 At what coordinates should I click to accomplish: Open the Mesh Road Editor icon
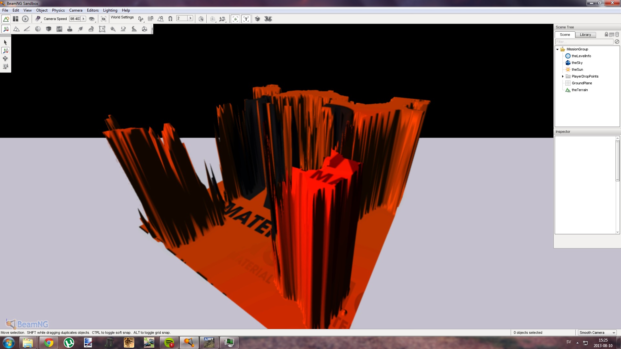tap(91, 29)
